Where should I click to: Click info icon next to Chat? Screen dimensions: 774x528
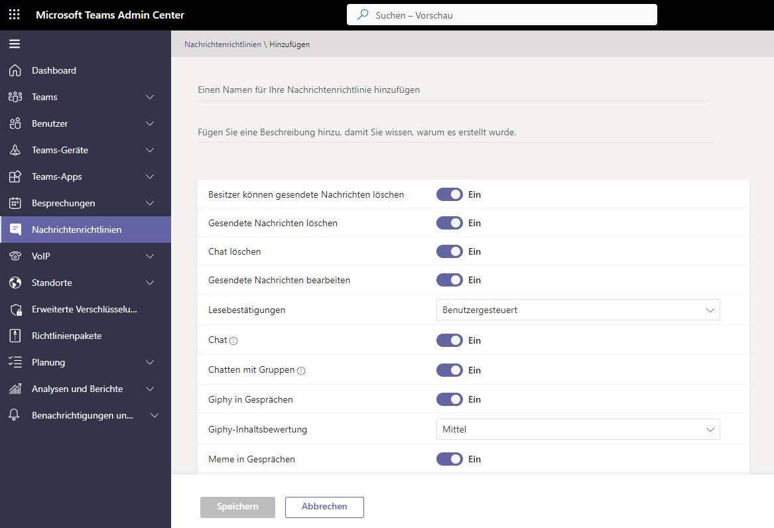pos(233,340)
